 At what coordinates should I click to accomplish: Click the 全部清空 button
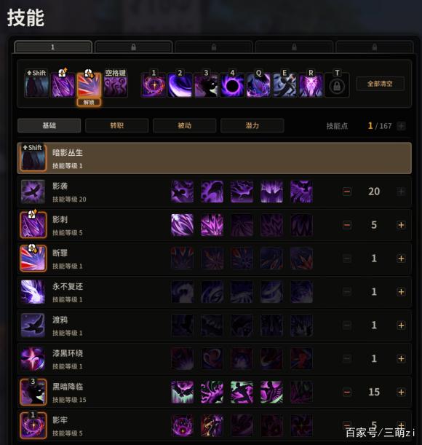click(380, 84)
